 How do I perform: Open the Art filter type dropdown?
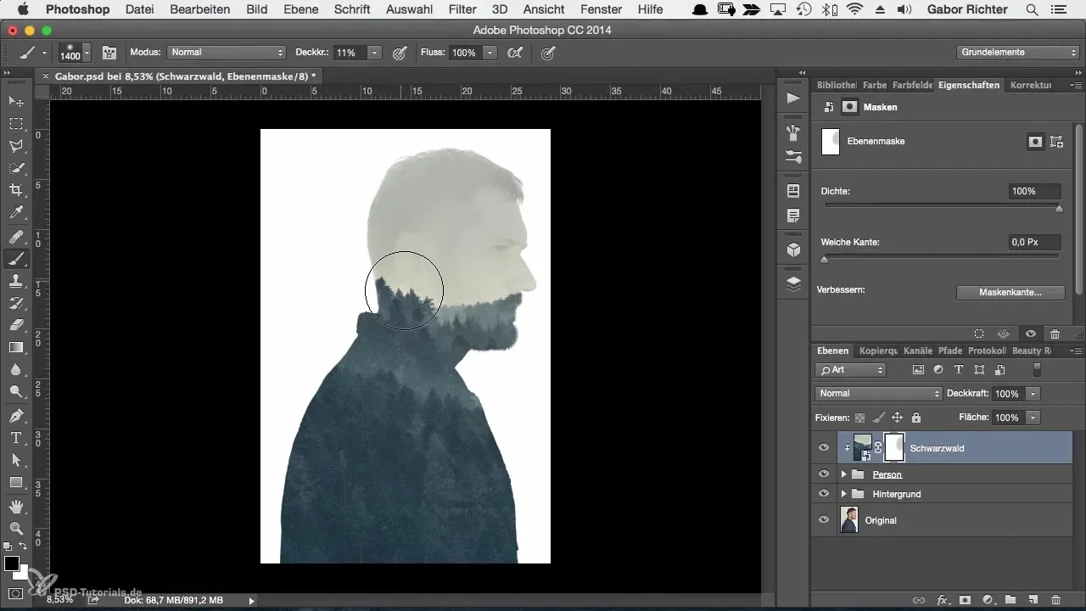tap(850, 370)
